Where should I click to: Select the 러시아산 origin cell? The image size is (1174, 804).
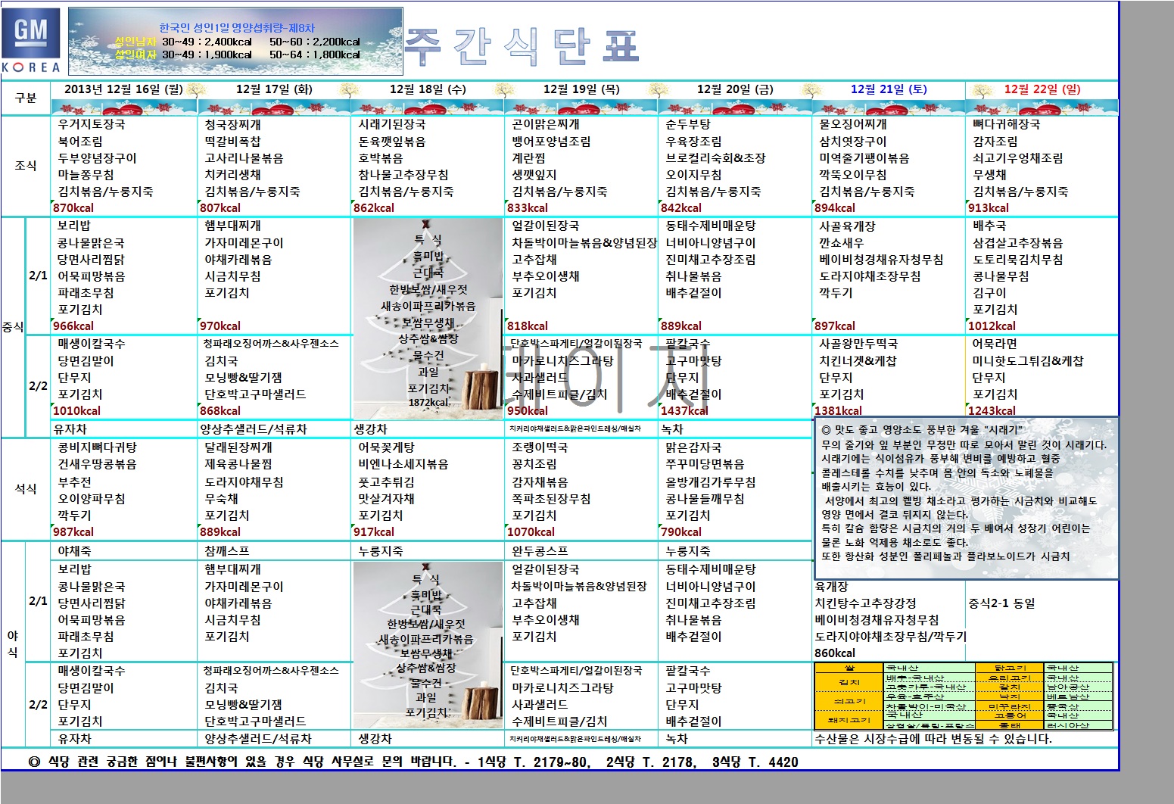click(1067, 725)
